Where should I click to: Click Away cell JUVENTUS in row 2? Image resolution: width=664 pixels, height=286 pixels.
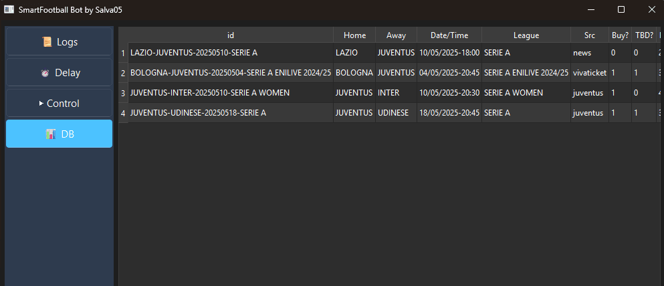396,73
